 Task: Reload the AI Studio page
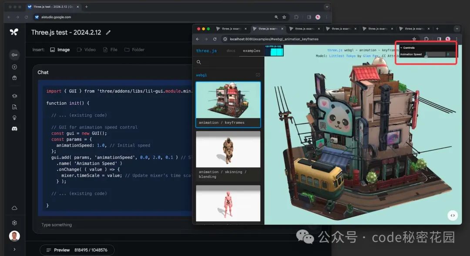pos(26,17)
